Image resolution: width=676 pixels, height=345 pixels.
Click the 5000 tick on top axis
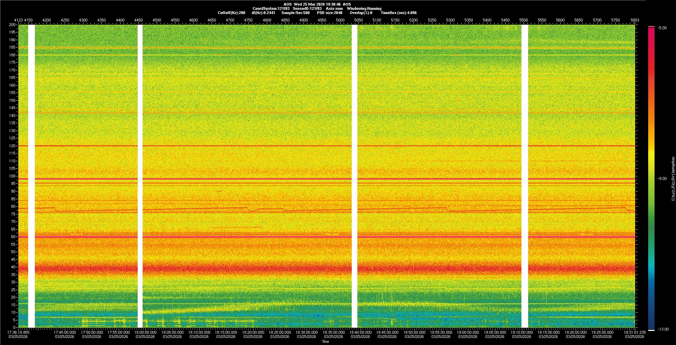[x=340, y=20]
